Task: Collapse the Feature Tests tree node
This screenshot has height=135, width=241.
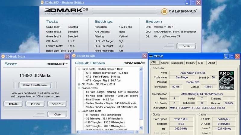Action: pos(79,88)
